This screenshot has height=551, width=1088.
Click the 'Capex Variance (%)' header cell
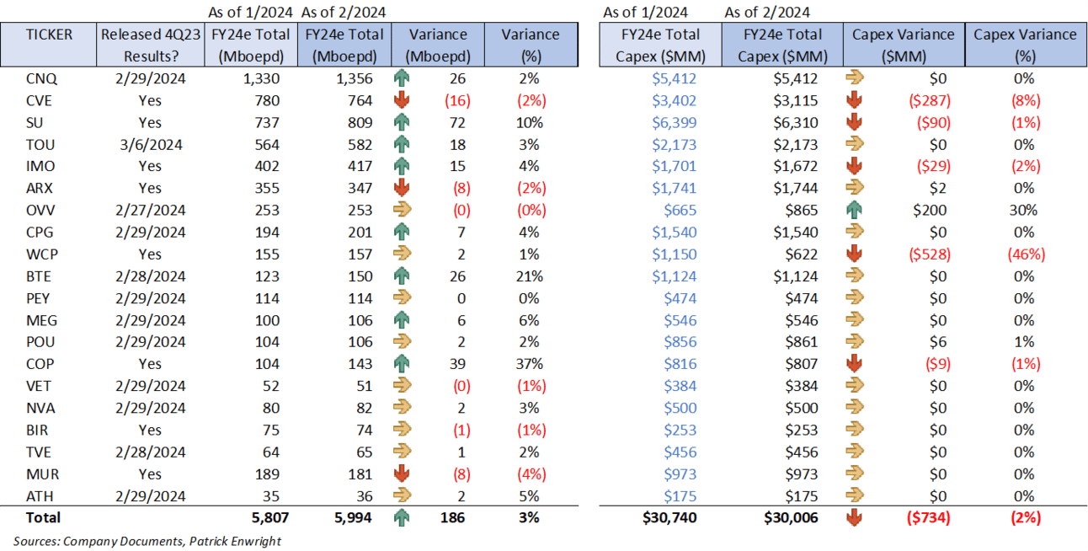coord(1025,45)
